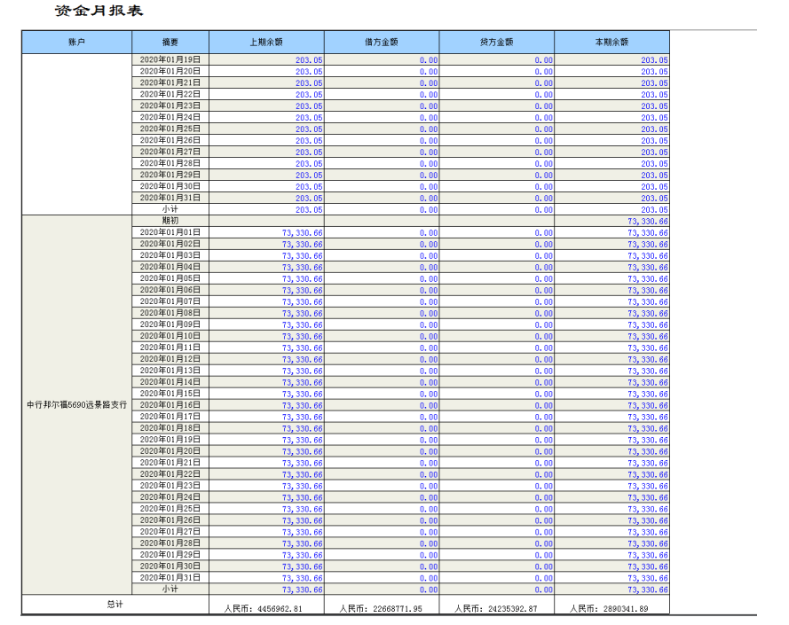Click 2020年01月31日 in the 203.05 section
Image resolution: width=789 pixels, height=625 pixels.
pyautogui.click(x=170, y=198)
